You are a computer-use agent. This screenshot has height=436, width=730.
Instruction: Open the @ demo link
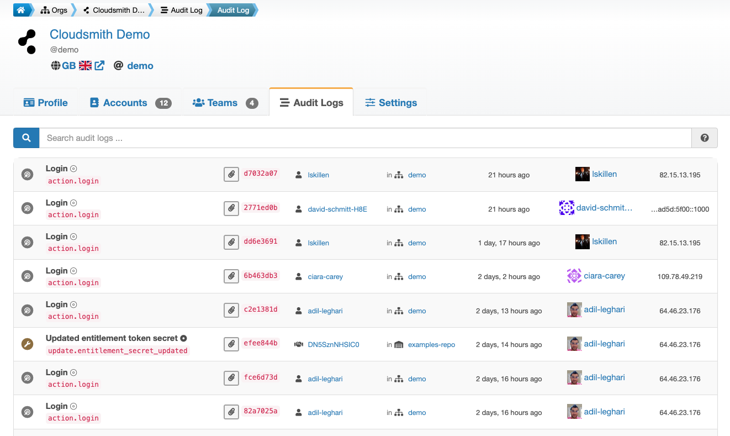click(x=134, y=65)
